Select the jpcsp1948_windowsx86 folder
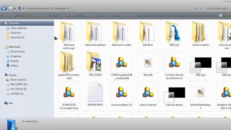 69,65
